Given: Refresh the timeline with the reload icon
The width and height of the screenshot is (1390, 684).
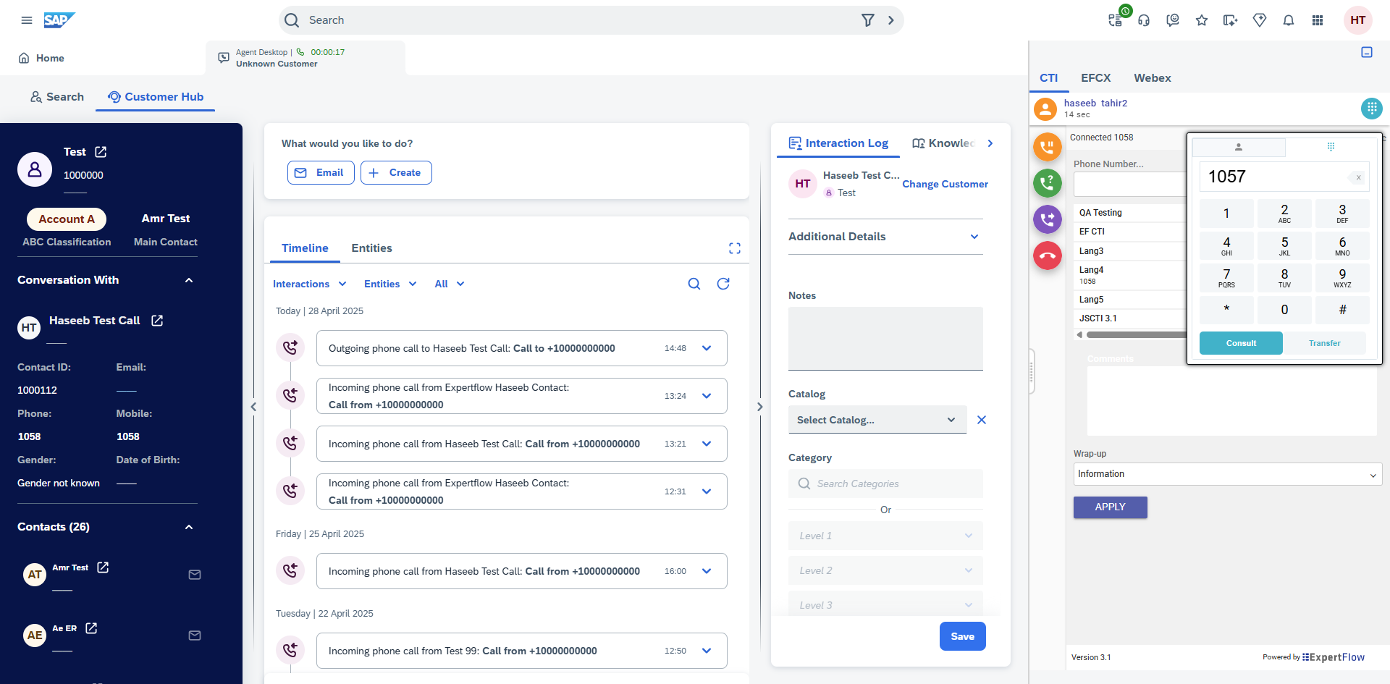Looking at the screenshot, I should [x=723, y=284].
